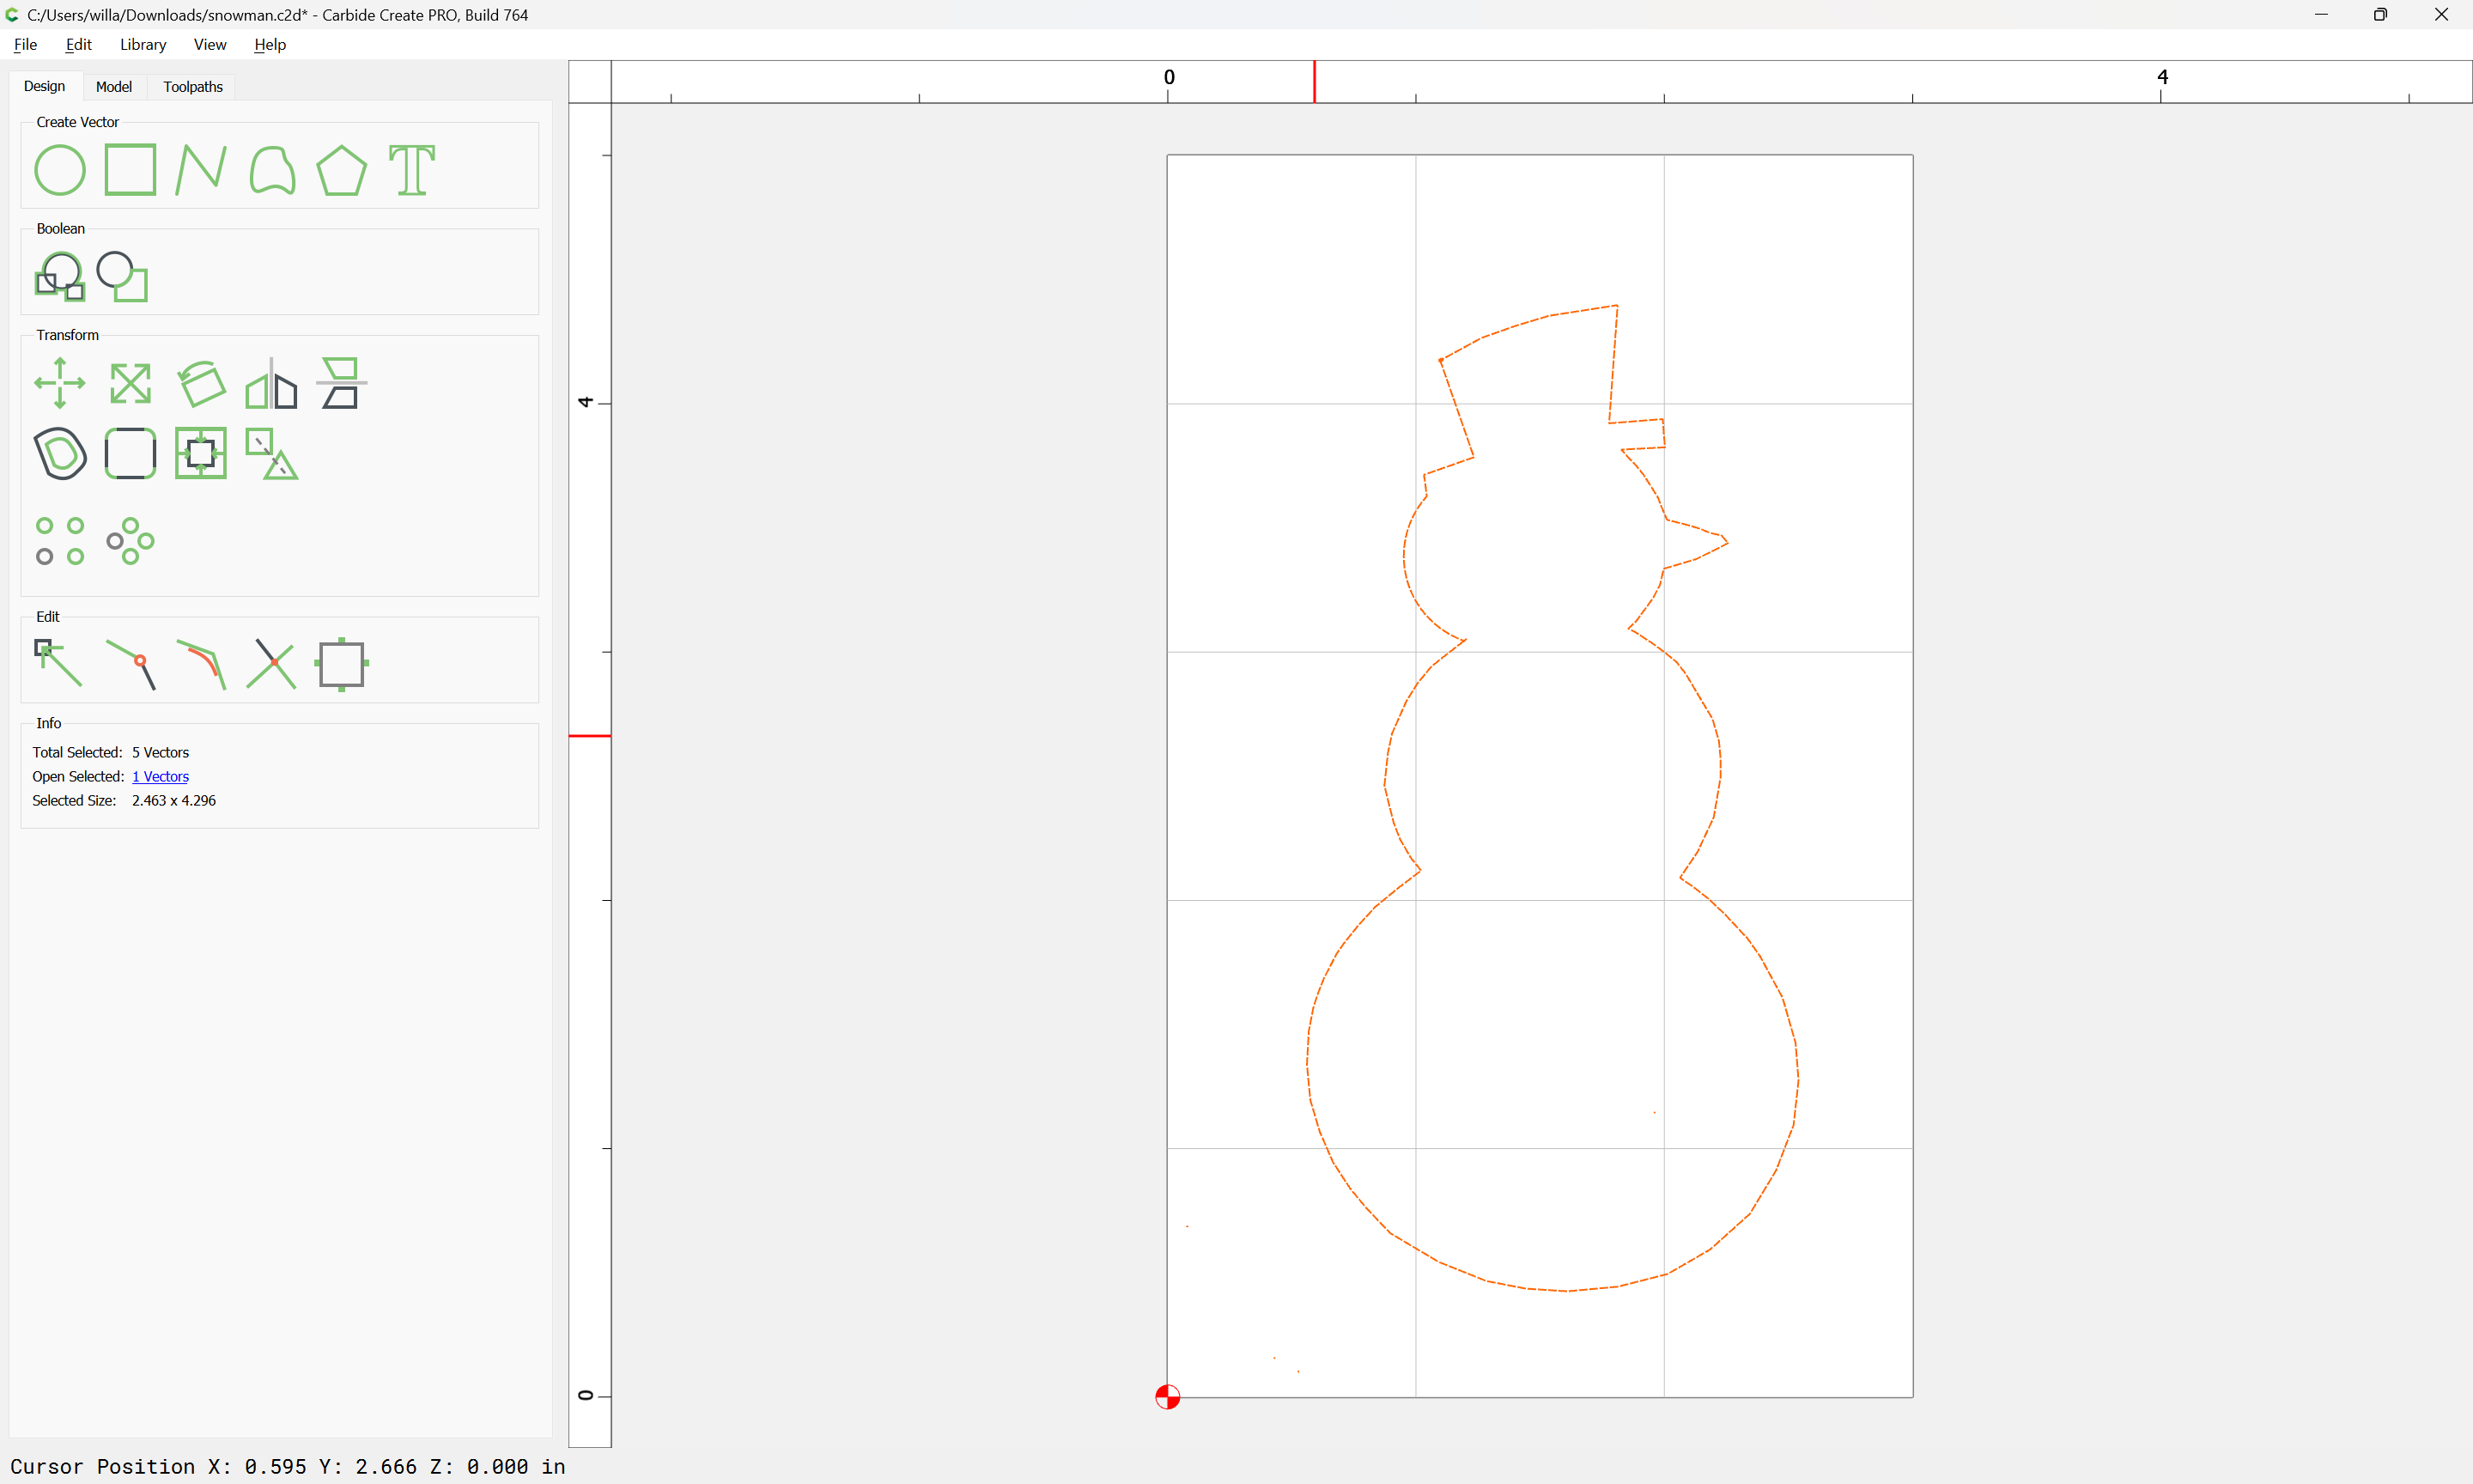Select the Mirror transform tool
Image resolution: width=2473 pixels, height=1484 pixels.
click(272, 383)
